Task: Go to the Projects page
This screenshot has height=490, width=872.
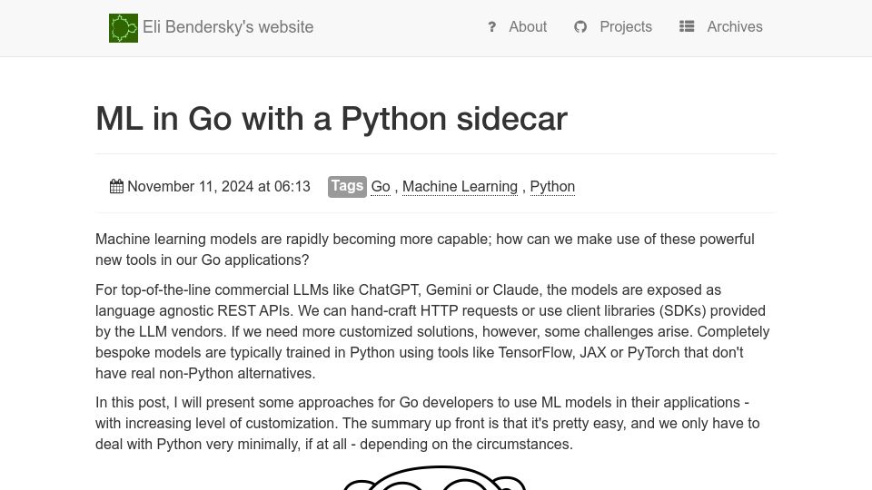Action: pos(626,26)
